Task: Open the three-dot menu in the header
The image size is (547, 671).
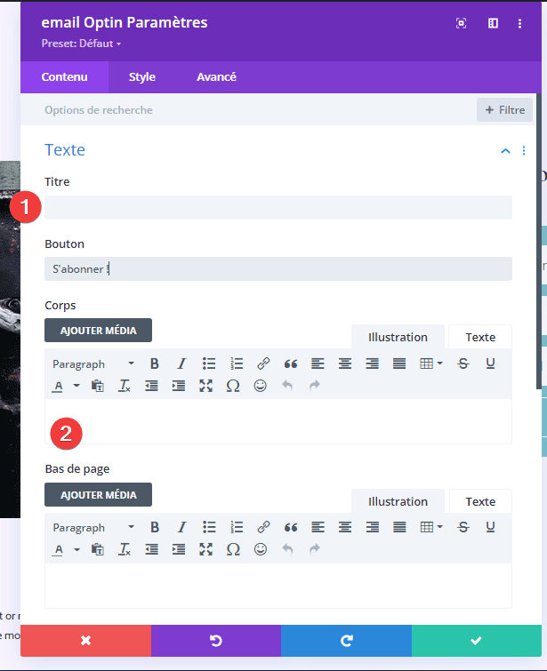Action: [x=519, y=23]
